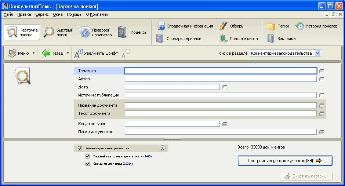Open the Обзоры reviews section
The width and height of the screenshot is (345, 186).
click(x=232, y=26)
